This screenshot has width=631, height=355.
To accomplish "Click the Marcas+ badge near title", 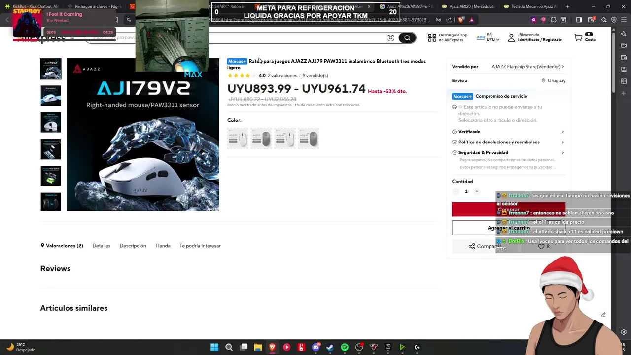I will 237,61.
